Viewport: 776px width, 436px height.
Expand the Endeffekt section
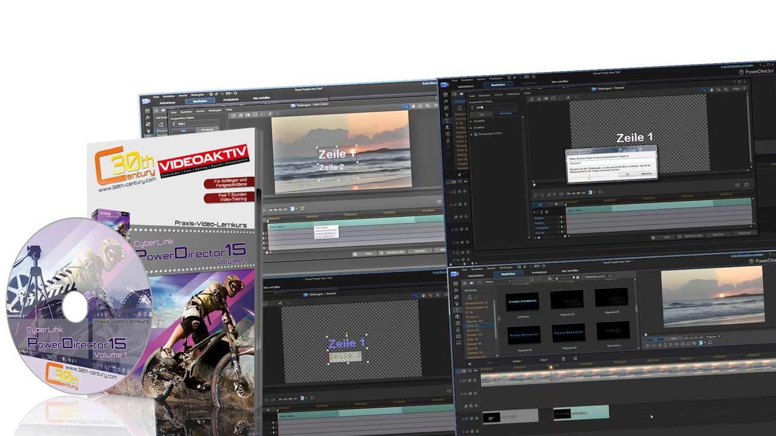[472, 127]
